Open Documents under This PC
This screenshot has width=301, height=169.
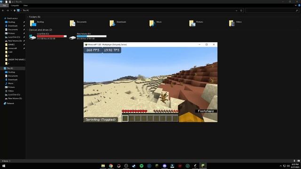11,76
